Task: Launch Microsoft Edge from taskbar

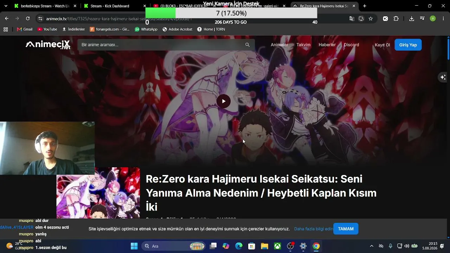Action: (239, 246)
